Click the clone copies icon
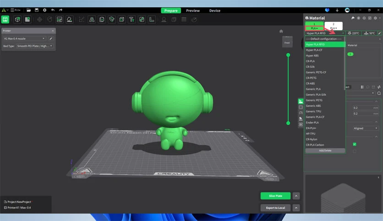This screenshot has height=221, width=383. click(x=102, y=20)
